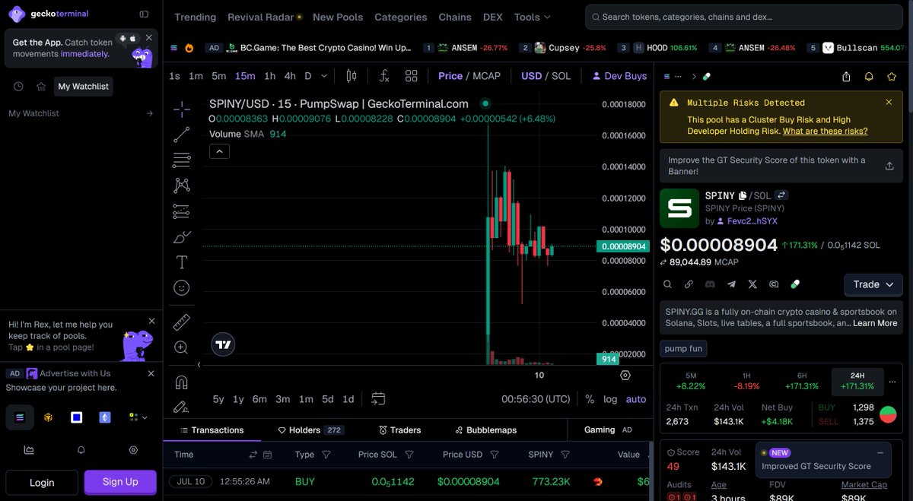The height and width of the screenshot is (501, 913).
Task: Select the trend line drawing tool
Action: tap(181, 135)
